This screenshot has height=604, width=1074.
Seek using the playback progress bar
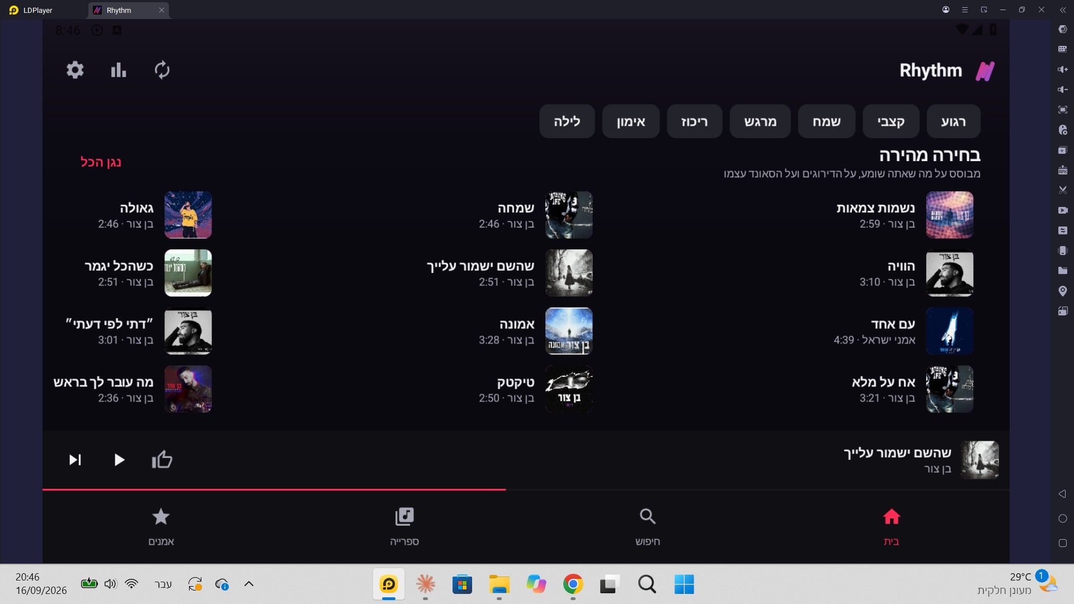point(526,489)
